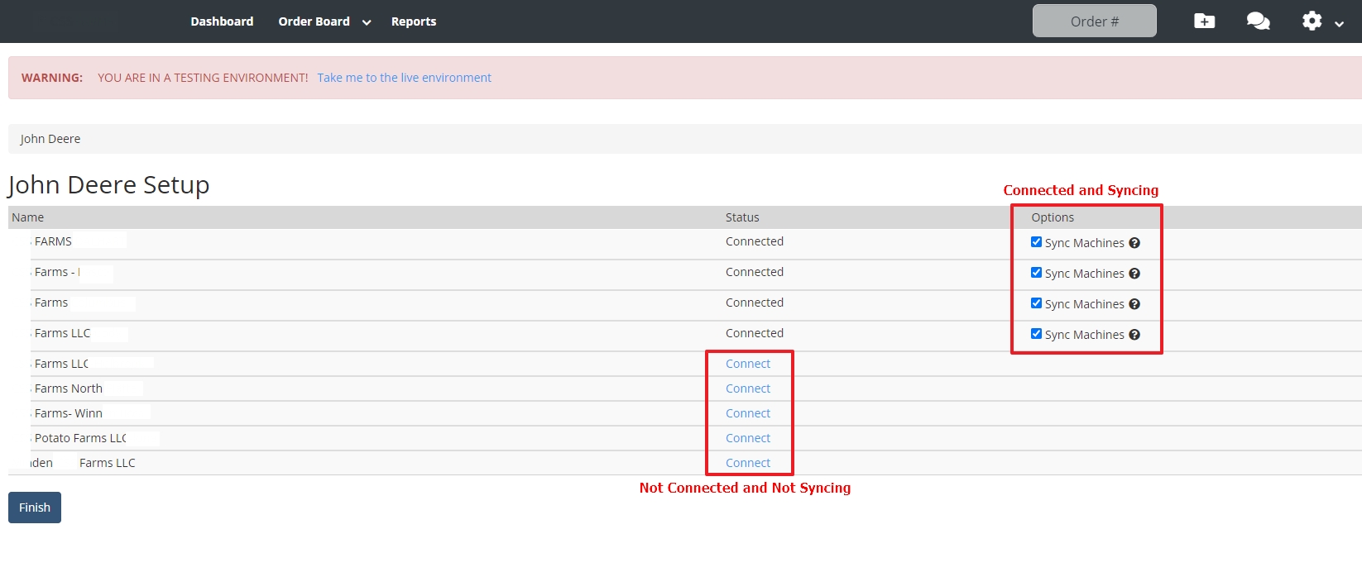Toggle Sync Machines checkbox in third row
Screen dimensions: 1362x572
point(1036,303)
